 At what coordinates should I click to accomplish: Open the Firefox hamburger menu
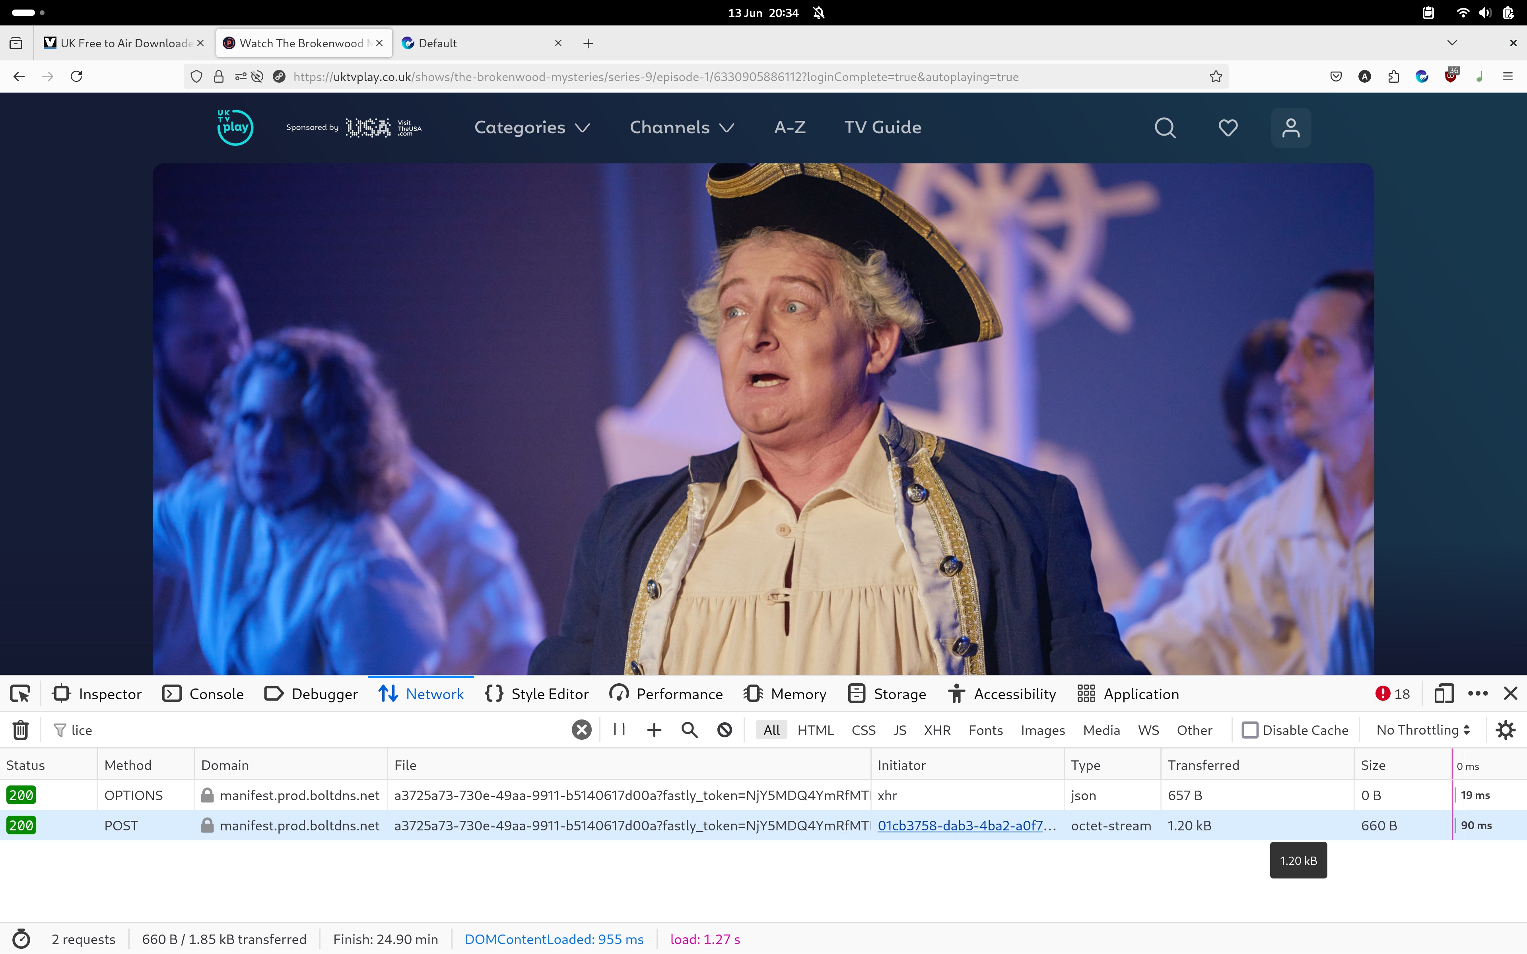tap(1508, 76)
